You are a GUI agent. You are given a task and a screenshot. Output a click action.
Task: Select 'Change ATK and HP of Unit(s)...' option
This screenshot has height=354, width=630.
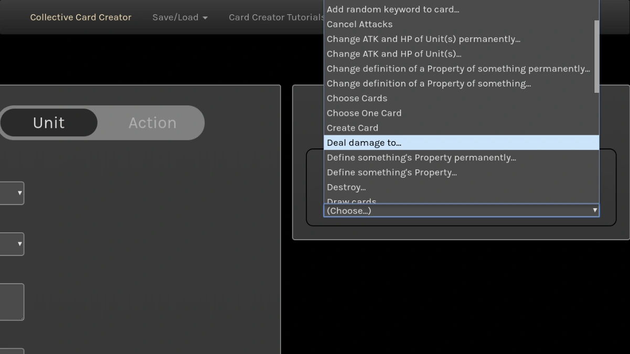coord(394,53)
